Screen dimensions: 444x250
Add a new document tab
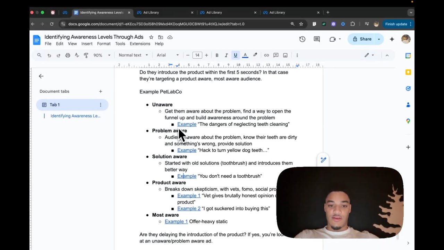pyautogui.click(x=101, y=91)
